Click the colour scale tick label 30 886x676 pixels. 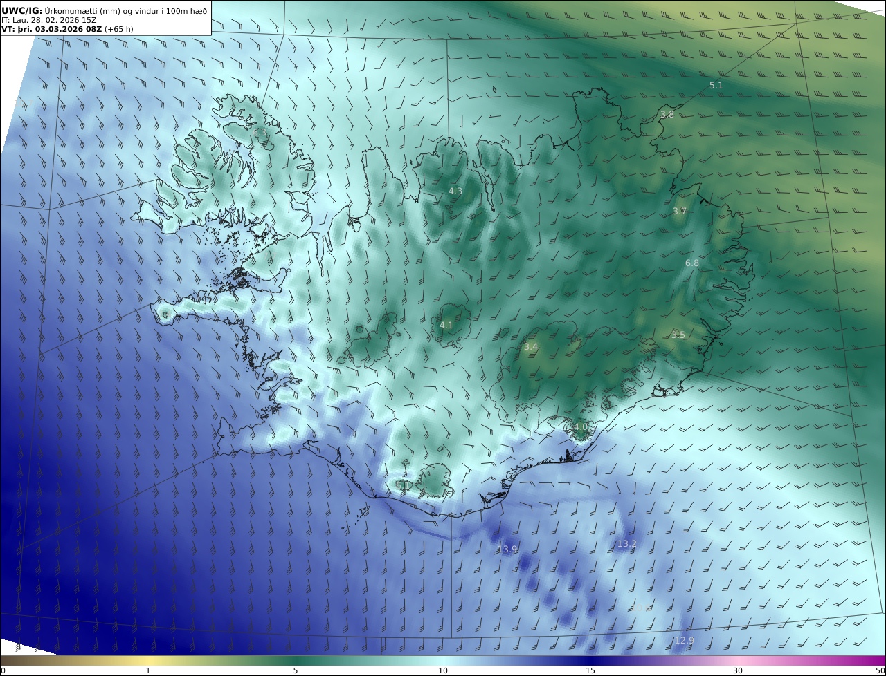click(x=738, y=670)
